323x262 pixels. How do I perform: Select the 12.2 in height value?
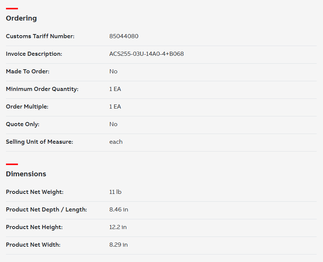tap(118, 227)
